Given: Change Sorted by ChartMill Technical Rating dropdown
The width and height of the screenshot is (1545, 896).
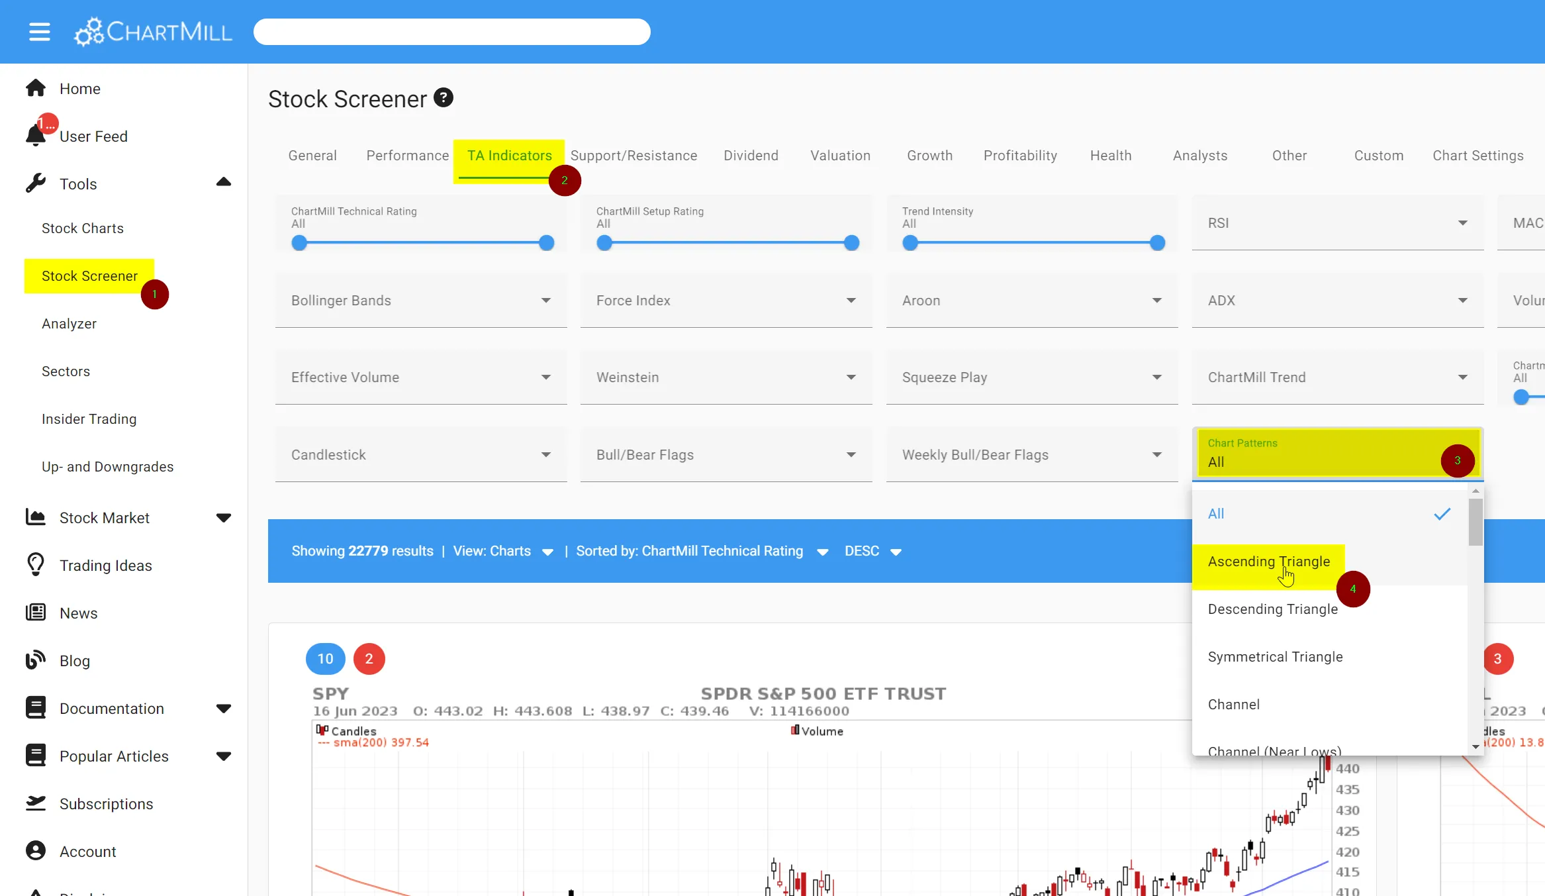Looking at the screenshot, I should [x=702, y=551].
